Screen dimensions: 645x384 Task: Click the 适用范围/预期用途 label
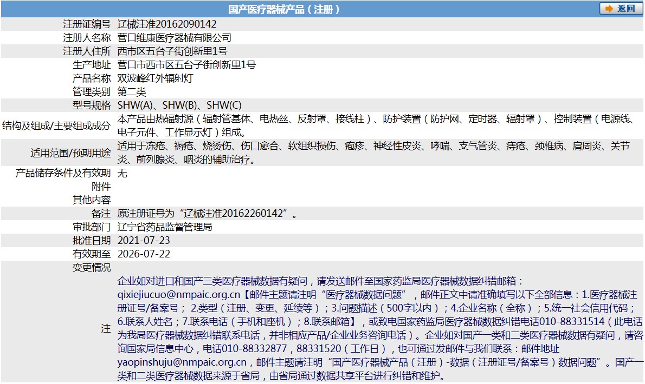(x=71, y=153)
